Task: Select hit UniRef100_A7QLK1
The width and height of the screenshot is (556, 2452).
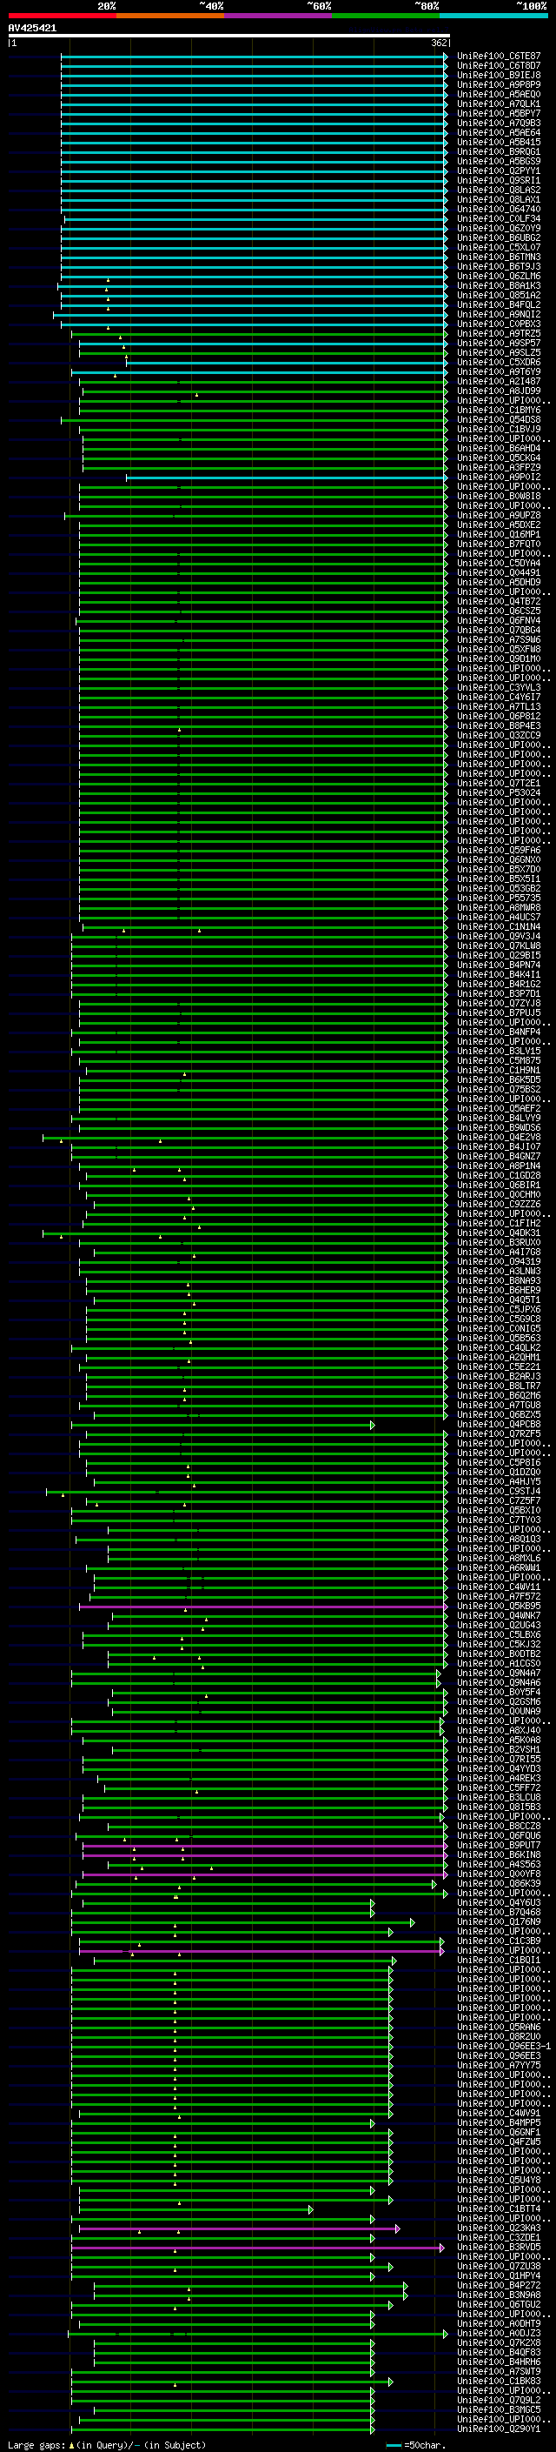Action: (x=499, y=104)
